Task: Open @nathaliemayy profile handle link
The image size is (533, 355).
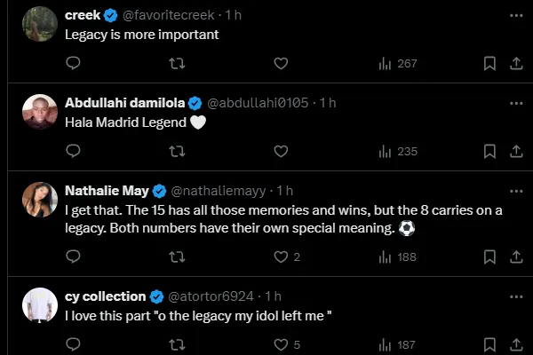Action: tap(220, 191)
